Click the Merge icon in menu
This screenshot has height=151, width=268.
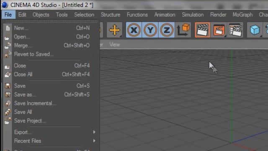(8, 46)
